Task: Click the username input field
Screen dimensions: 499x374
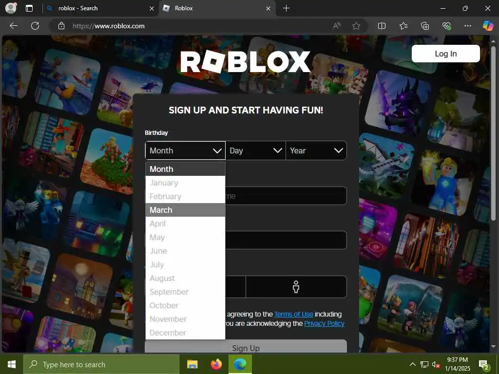Action: click(286, 196)
